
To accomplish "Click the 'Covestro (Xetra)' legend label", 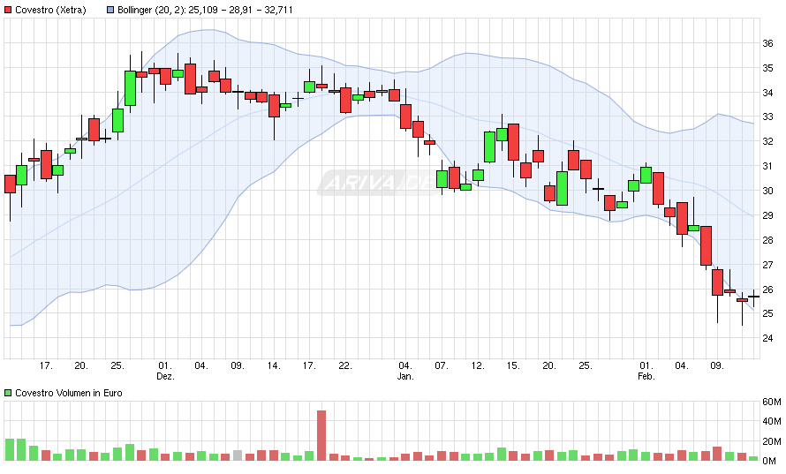I will click(50, 10).
